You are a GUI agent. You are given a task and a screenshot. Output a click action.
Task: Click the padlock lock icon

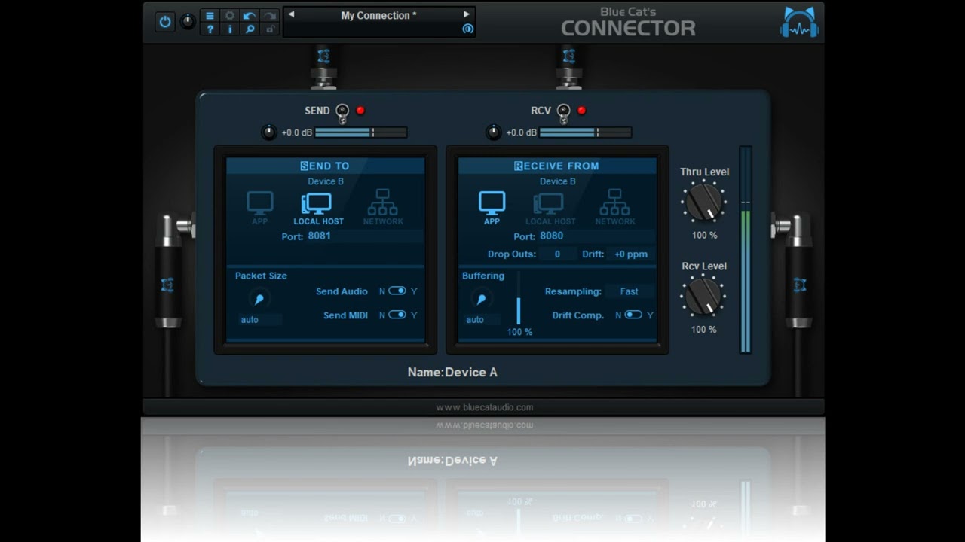[x=269, y=29]
